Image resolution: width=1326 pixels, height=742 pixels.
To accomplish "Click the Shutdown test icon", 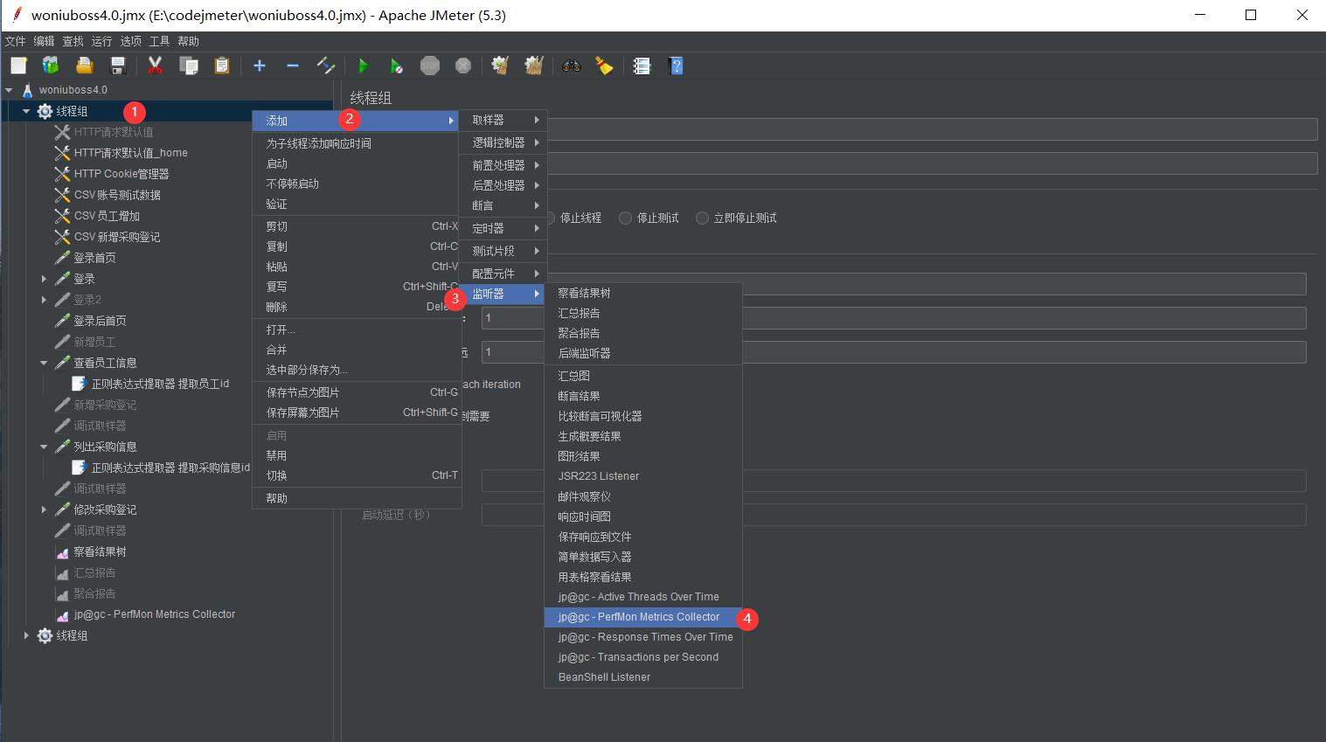I will point(462,66).
